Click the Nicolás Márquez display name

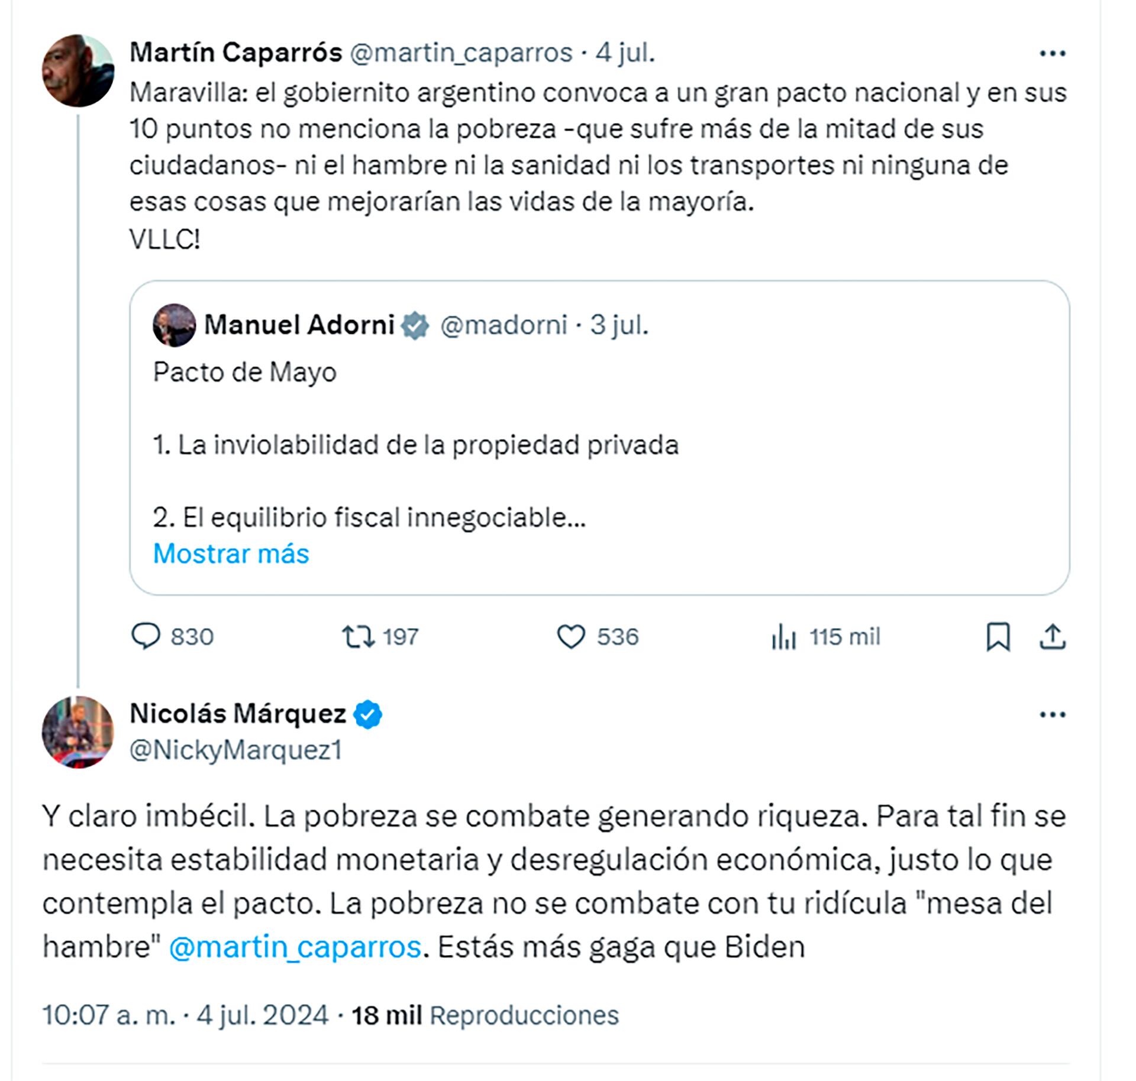point(237,714)
